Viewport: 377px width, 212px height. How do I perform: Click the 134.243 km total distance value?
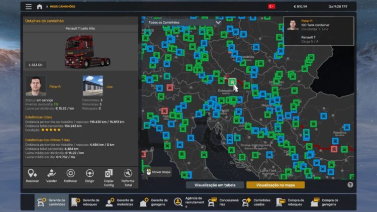(x=73, y=126)
